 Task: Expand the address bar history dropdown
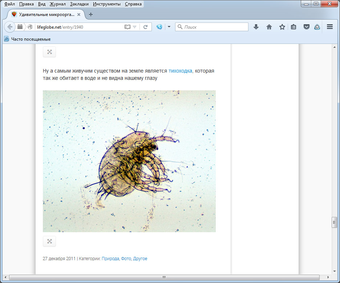click(x=134, y=27)
